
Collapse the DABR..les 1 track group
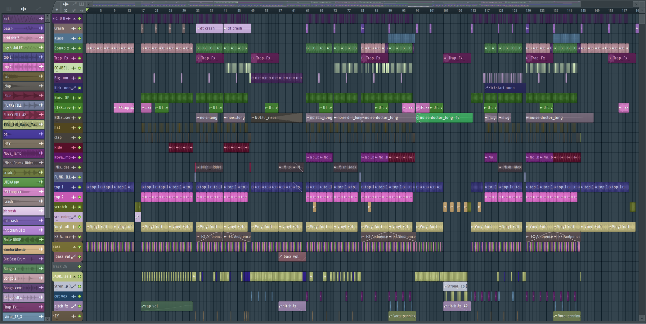pos(74,277)
